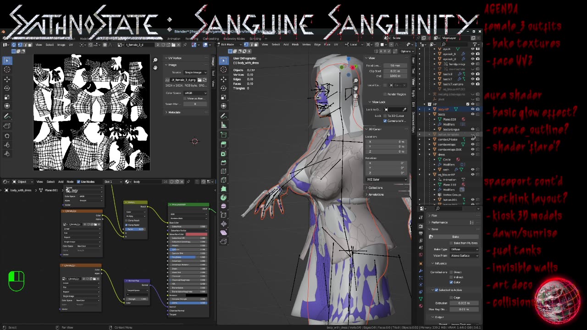Select the Scale tool in UV editor
The image size is (587, 330).
pos(7,97)
